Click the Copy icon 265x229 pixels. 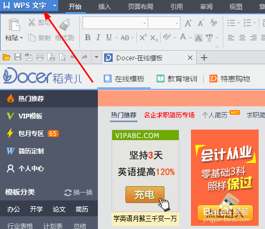click(32, 38)
